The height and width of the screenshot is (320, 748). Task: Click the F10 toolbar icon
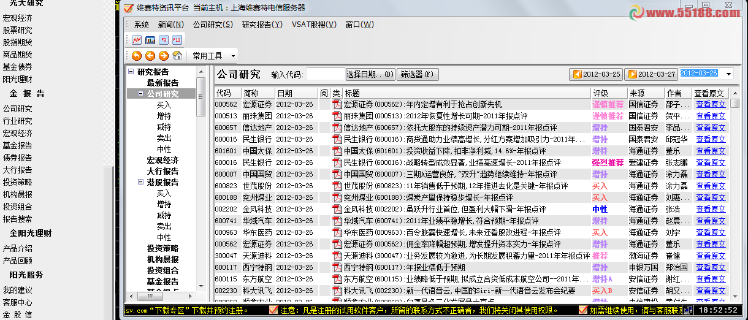(x=177, y=40)
